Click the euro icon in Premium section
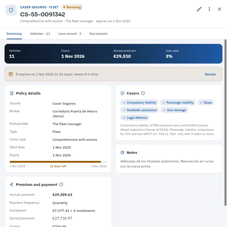The image size is (227, 227). [x=12, y=184]
